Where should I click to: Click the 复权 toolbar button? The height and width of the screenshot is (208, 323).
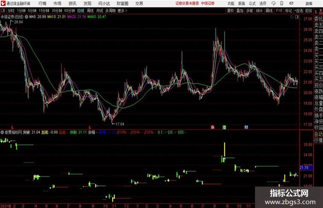point(230,11)
